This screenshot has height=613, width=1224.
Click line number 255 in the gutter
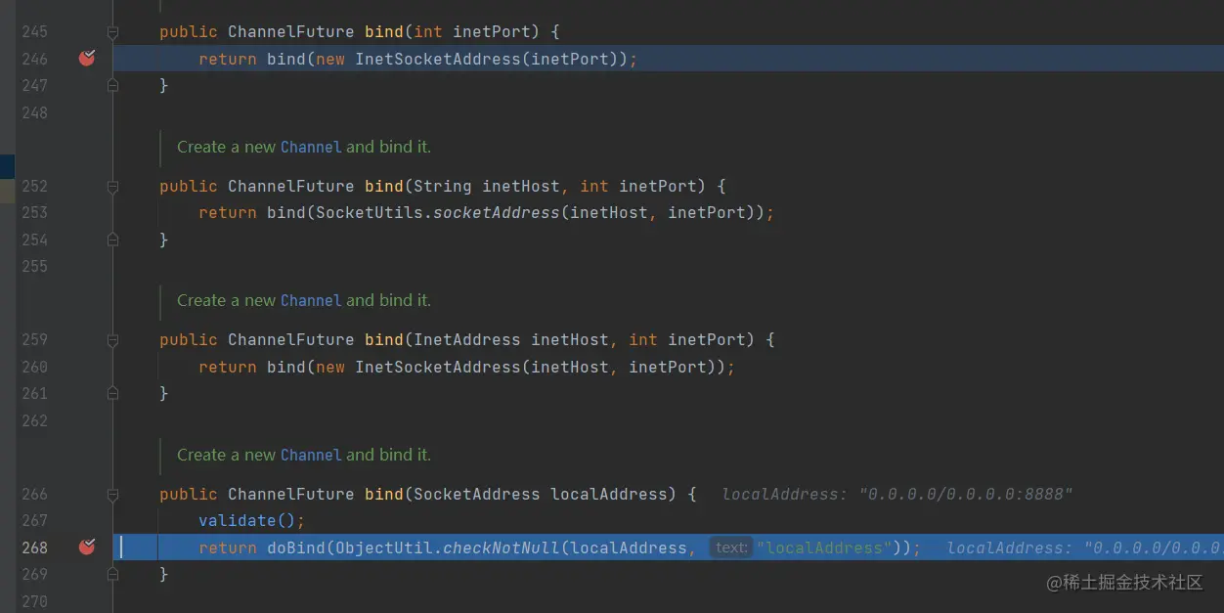coord(34,266)
